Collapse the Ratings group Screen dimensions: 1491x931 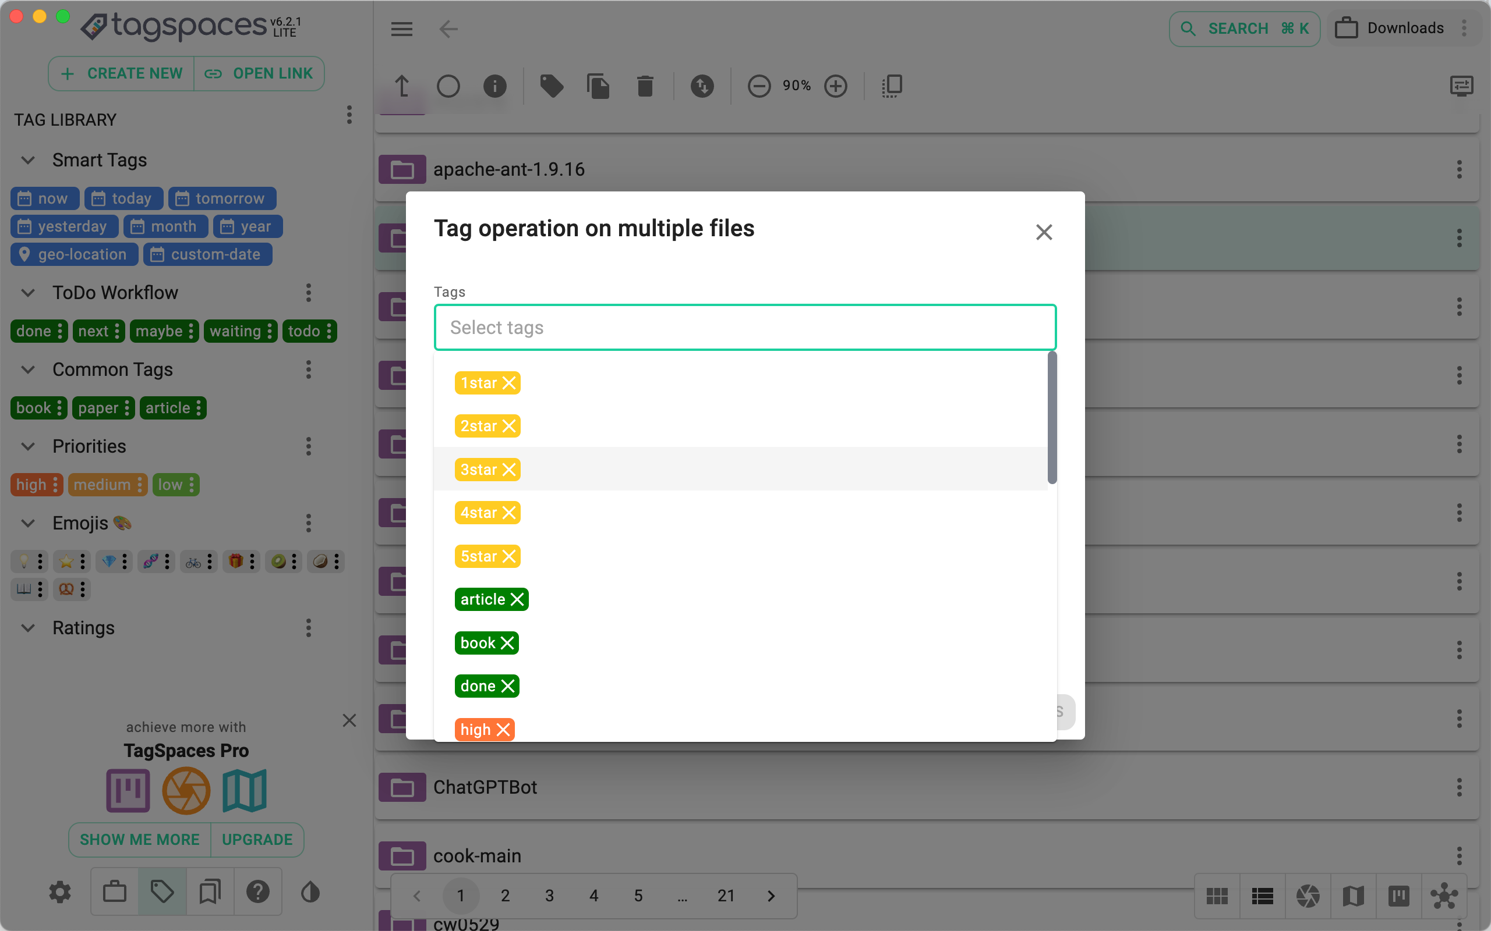click(28, 627)
